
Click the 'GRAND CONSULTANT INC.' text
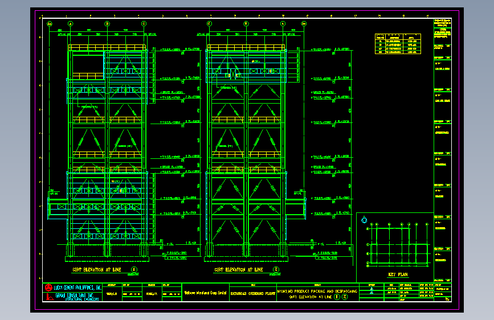75,296
